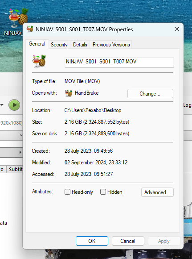Go to the Previous Versions tab
This screenshot has height=259, width=192.
(111, 45)
